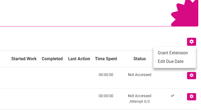Click the pink horizontal divider line
Image resolution: width=201 pixels, height=110 pixels.
click(x=86, y=26)
